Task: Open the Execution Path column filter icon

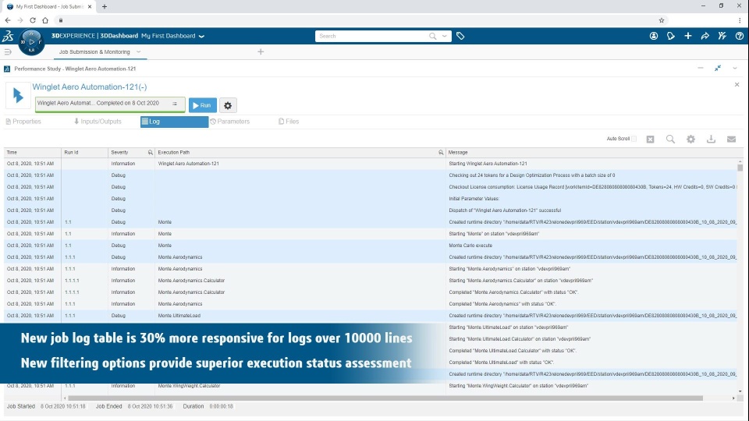Action: click(441, 152)
